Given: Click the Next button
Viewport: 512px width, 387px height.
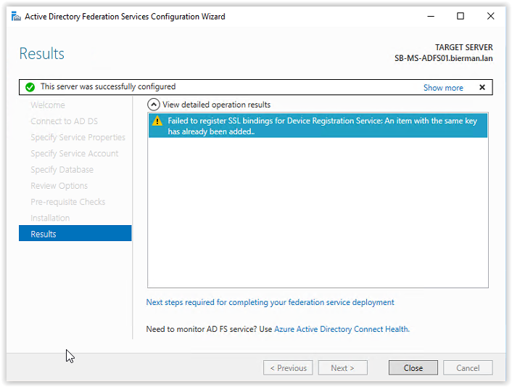Looking at the screenshot, I should click(342, 367).
